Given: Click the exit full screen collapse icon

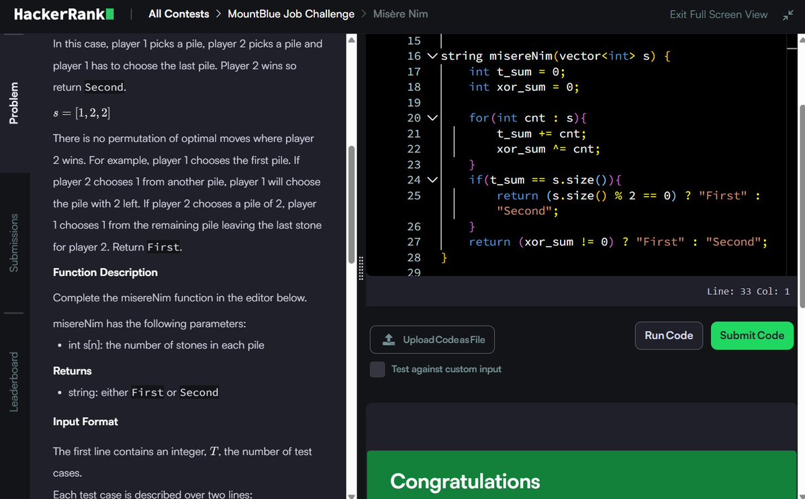Looking at the screenshot, I should tap(788, 15).
